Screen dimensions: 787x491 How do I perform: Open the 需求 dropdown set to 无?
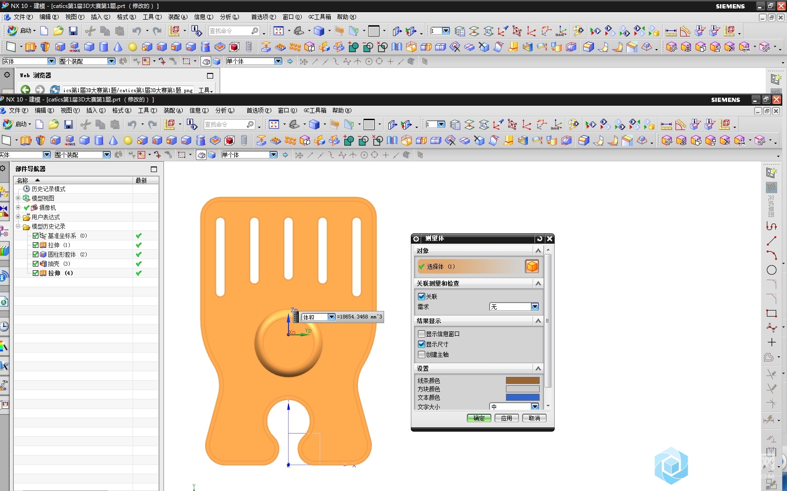tap(514, 307)
